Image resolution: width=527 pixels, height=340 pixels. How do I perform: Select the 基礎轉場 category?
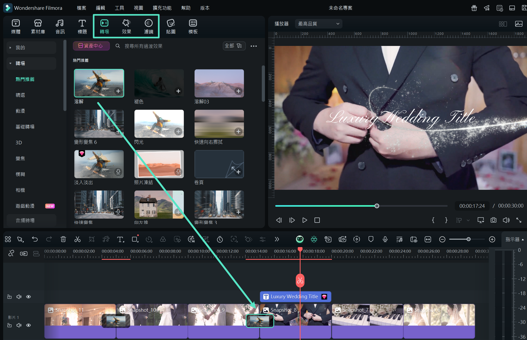(x=25, y=127)
